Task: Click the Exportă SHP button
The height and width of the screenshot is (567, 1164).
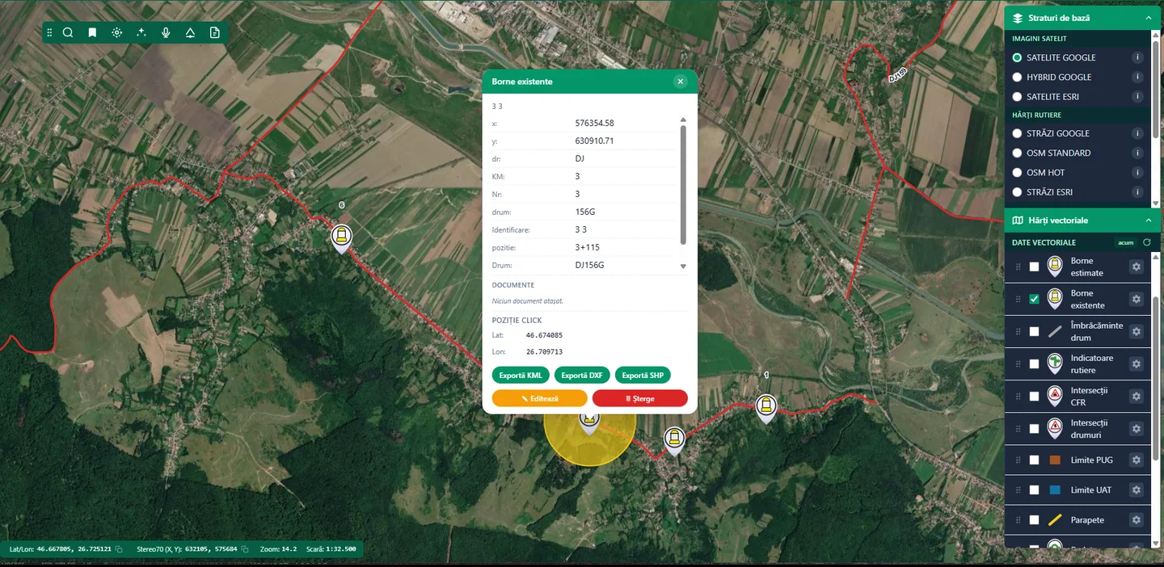Action: [x=643, y=375]
